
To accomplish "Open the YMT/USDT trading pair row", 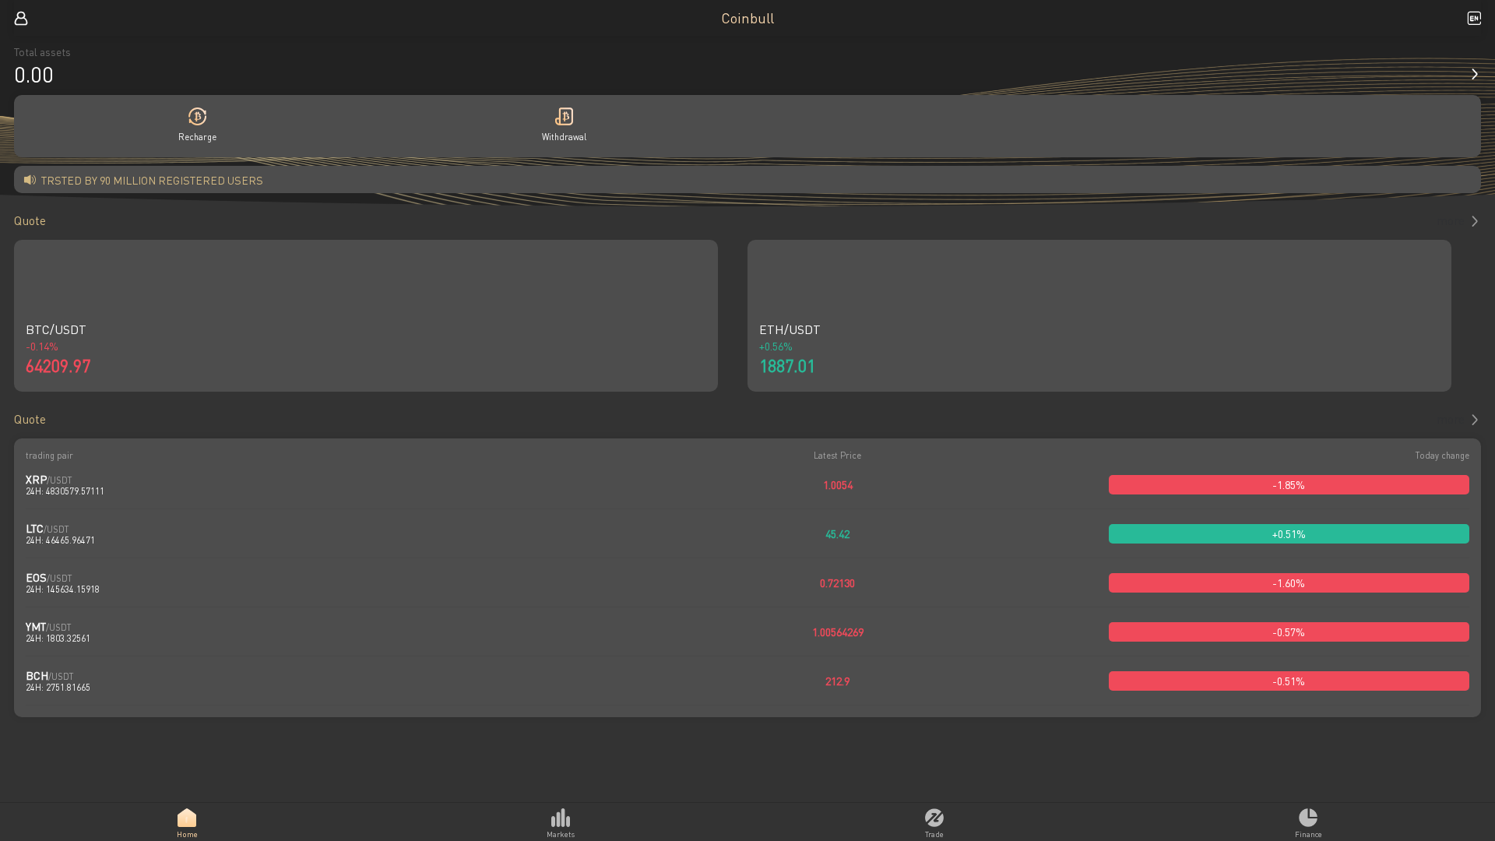I will click(x=747, y=632).
